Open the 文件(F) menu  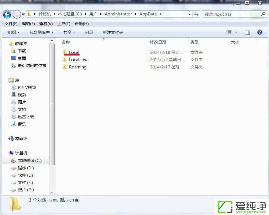[11, 24]
